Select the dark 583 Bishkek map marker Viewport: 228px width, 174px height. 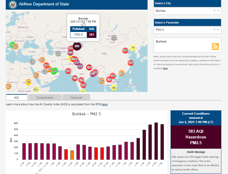click(77, 46)
